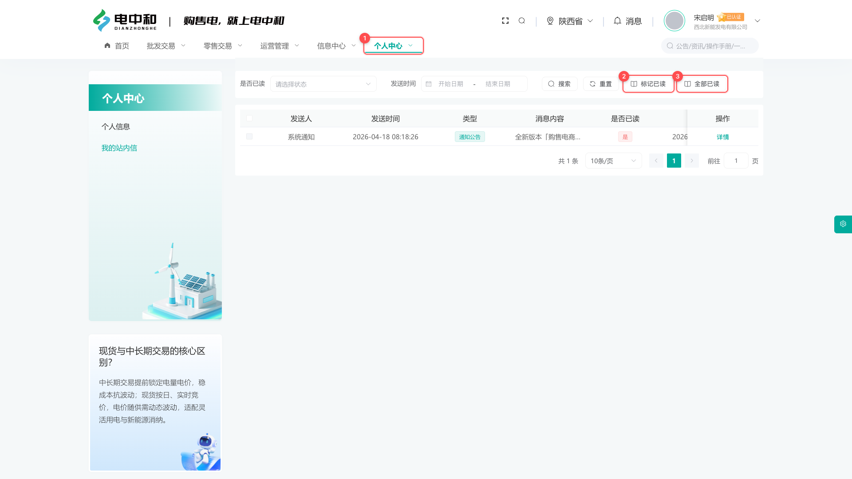Click 标记已读 button
852x479 pixels.
pyautogui.click(x=648, y=84)
